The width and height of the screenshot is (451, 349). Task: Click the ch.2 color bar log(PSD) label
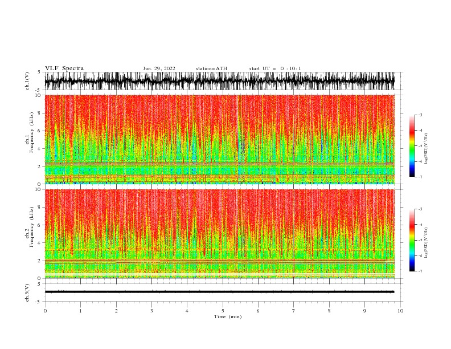tap(426, 243)
